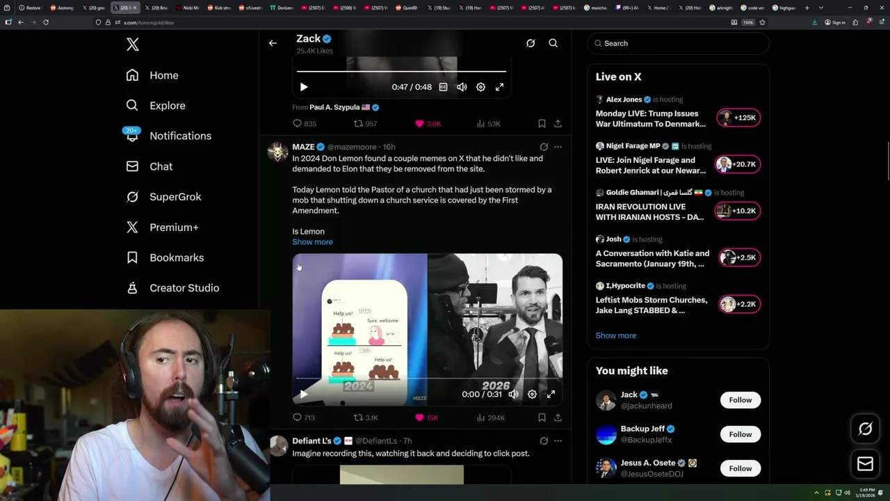Open Premium+ in the sidebar
This screenshot has height=501, width=890.
[x=162, y=227]
